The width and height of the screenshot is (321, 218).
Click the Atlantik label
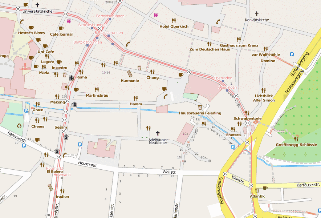[x=257, y=196]
